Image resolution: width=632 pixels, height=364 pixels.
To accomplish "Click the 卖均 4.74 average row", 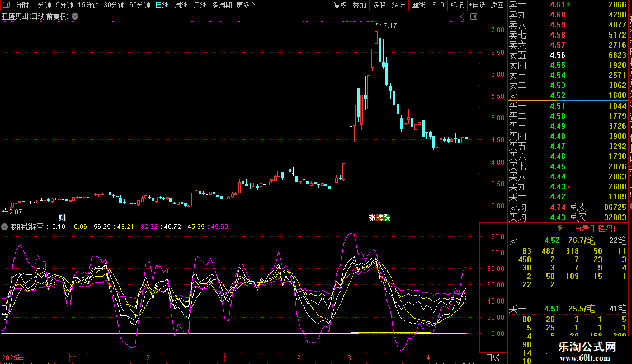I will pyautogui.click(x=537, y=207).
